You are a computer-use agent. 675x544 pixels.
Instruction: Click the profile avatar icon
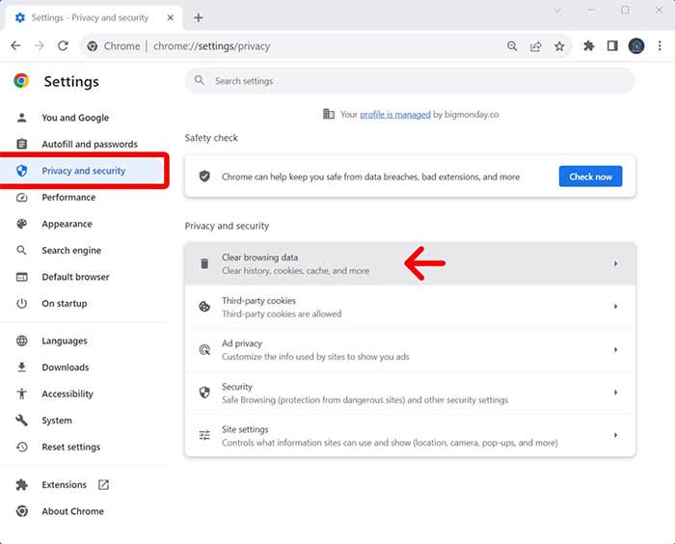coord(636,45)
